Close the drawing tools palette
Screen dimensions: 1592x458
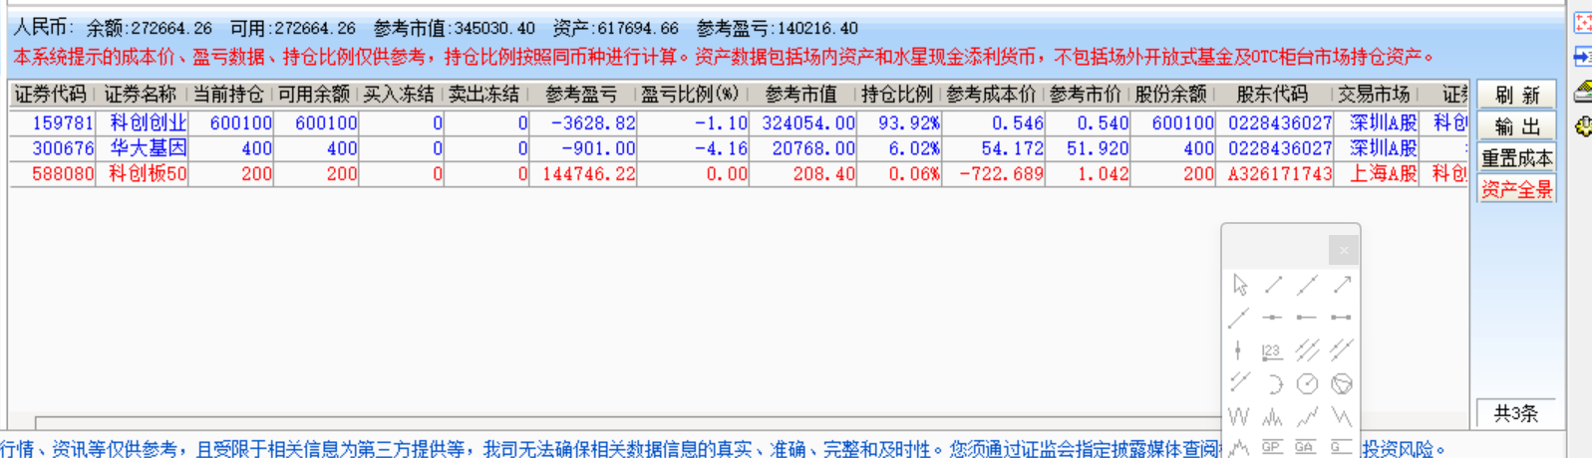tap(1343, 250)
